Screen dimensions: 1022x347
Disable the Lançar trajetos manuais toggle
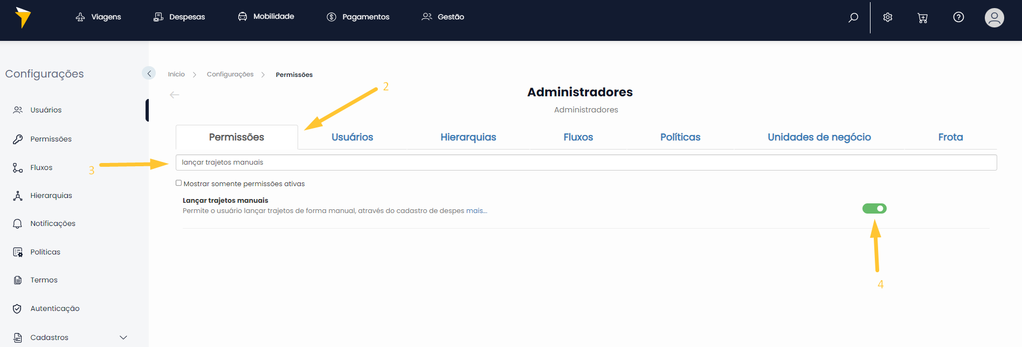click(x=874, y=209)
